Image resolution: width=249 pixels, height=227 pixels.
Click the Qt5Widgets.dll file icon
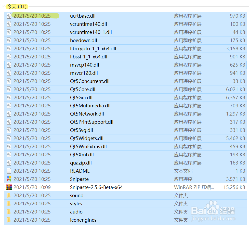coord(9,138)
